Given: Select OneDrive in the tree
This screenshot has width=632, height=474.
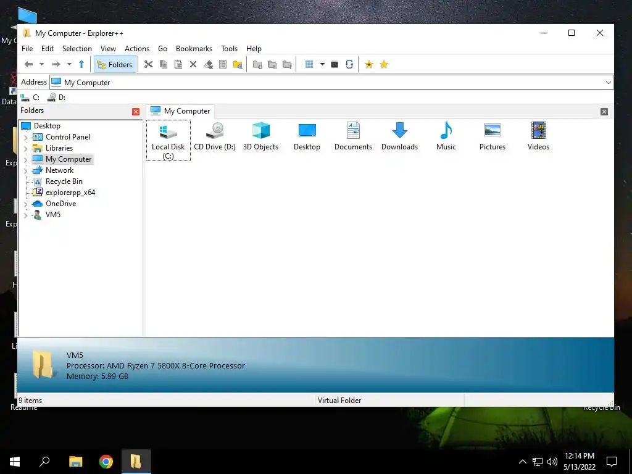Looking at the screenshot, I should pos(60,204).
